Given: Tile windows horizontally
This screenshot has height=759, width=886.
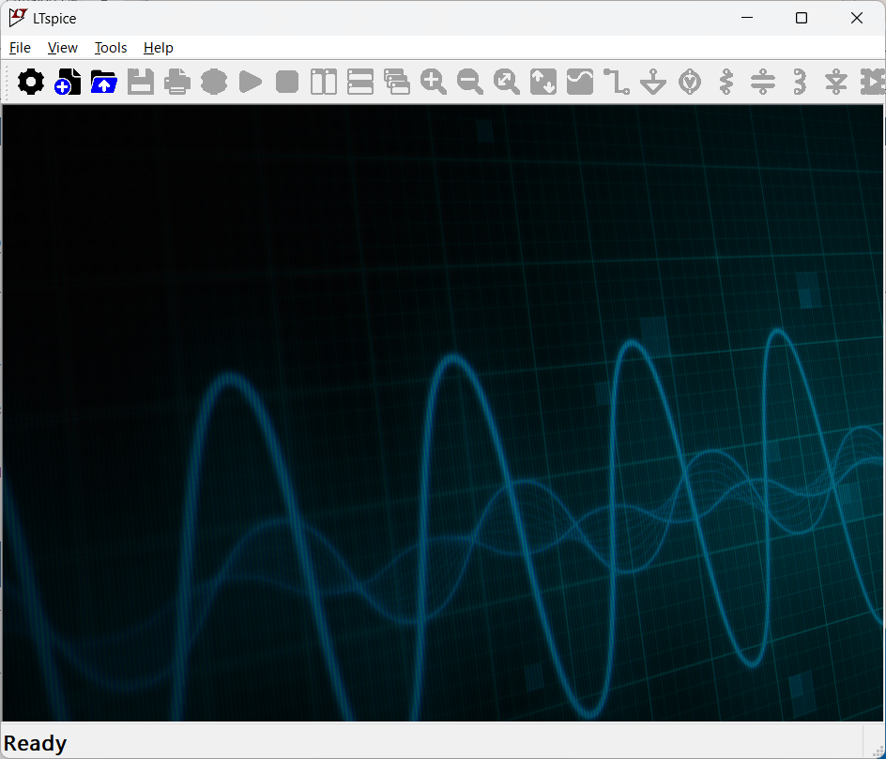Looking at the screenshot, I should (360, 83).
